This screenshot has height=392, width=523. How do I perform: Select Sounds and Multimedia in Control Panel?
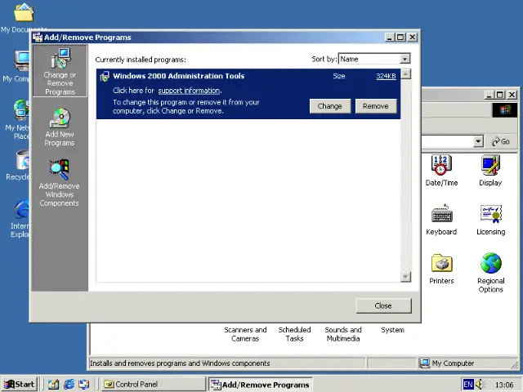pyautogui.click(x=343, y=334)
